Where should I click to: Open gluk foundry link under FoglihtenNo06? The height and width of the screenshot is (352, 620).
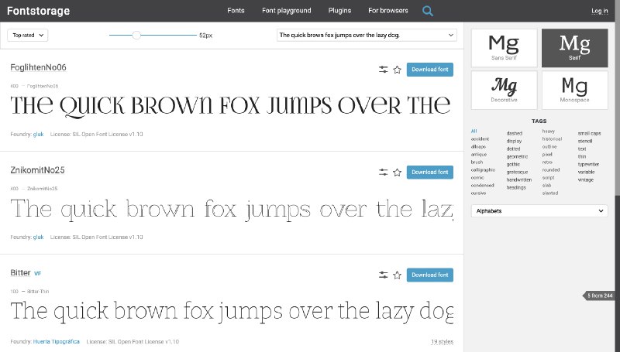pos(38,134)
